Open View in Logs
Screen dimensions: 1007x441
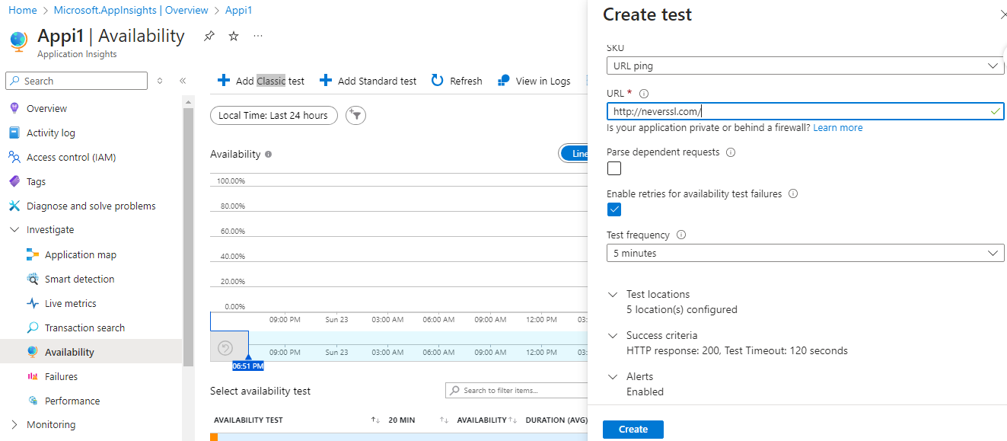[x=534, y=81]
